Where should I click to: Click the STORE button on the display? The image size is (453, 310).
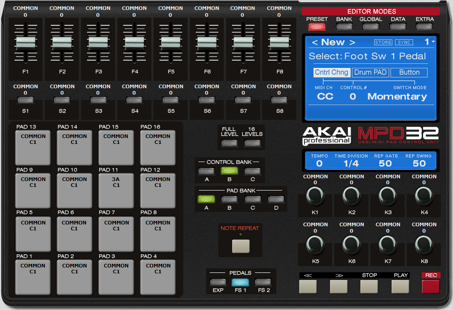coord(383,43)
